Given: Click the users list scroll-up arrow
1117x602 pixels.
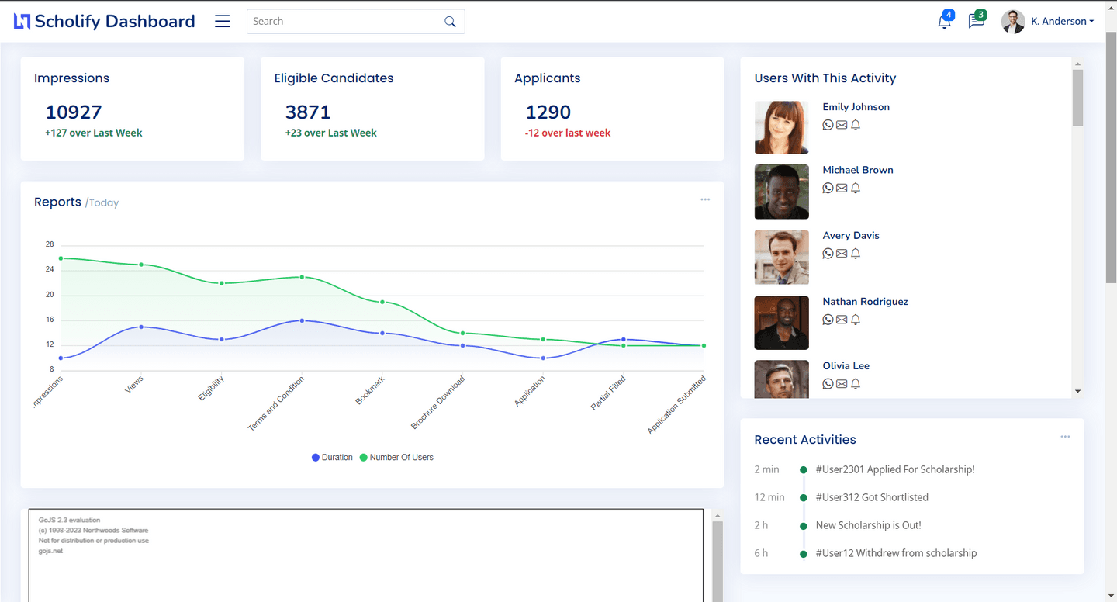Looking at the screenshot, I should tap(1077, 63).
